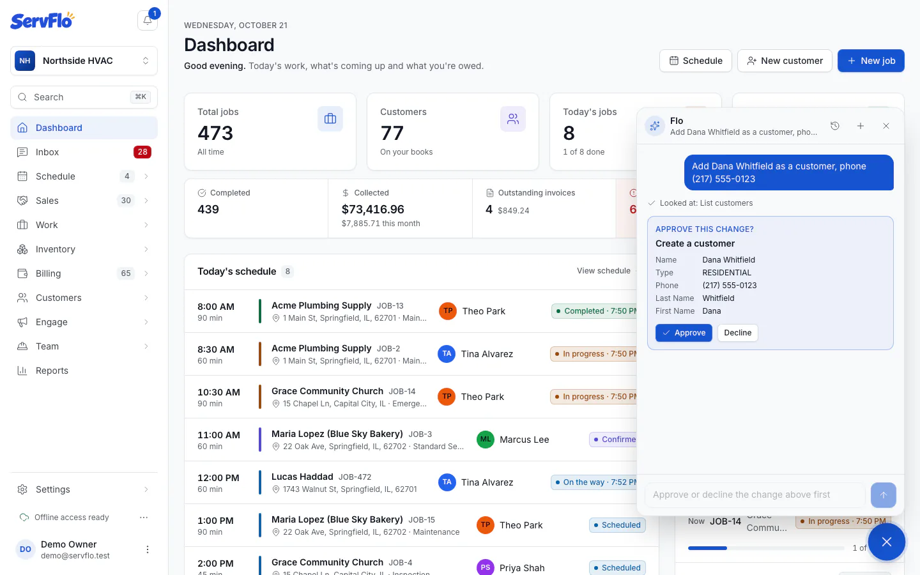Open the Lucas Haddad JOB-472 row

pyautogui.click(x=411, y=482)
